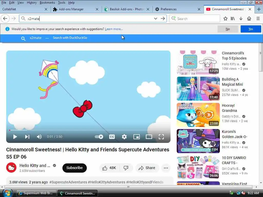263x197 pixels.
Task: Open the Learn more link
Action: click(x=114, y=29)
